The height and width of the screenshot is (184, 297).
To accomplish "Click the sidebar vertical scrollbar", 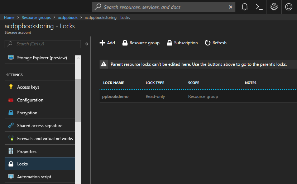I will [78, 100].
